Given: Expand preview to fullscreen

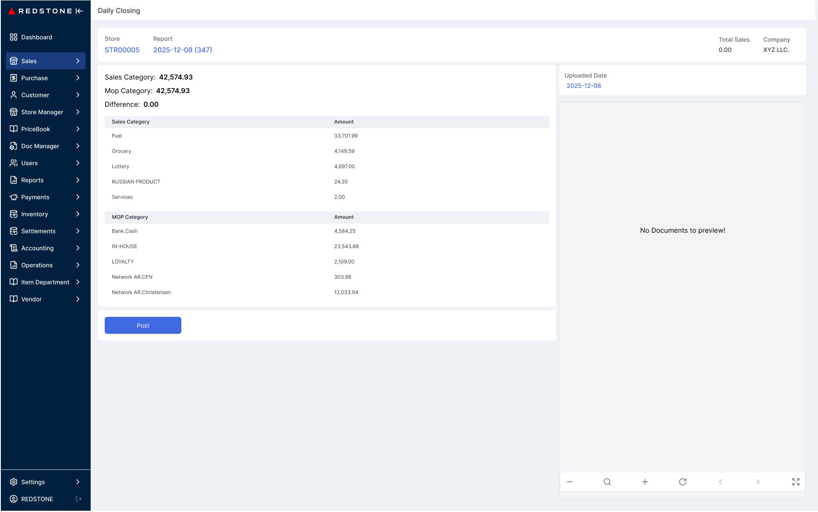Looking at the screenshot, I should click(x=796, y=481).
